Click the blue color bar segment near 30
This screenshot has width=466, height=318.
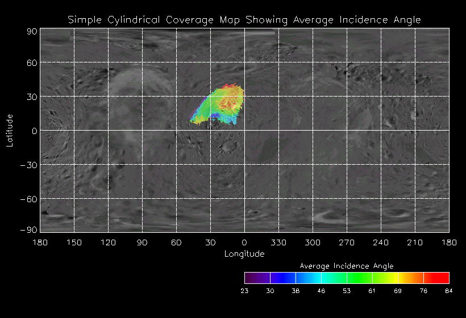click(283, 278)
